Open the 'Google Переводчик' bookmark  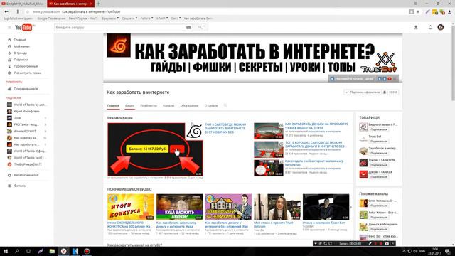(x=51, y=18)
